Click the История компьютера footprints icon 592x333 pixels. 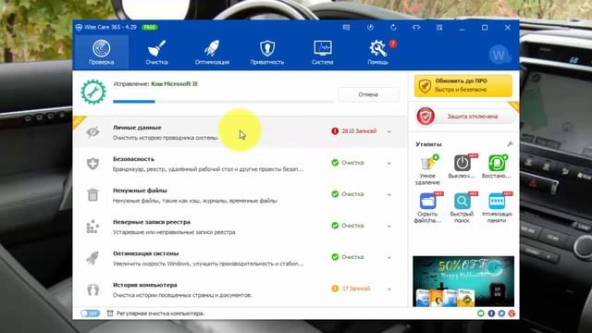92,290
